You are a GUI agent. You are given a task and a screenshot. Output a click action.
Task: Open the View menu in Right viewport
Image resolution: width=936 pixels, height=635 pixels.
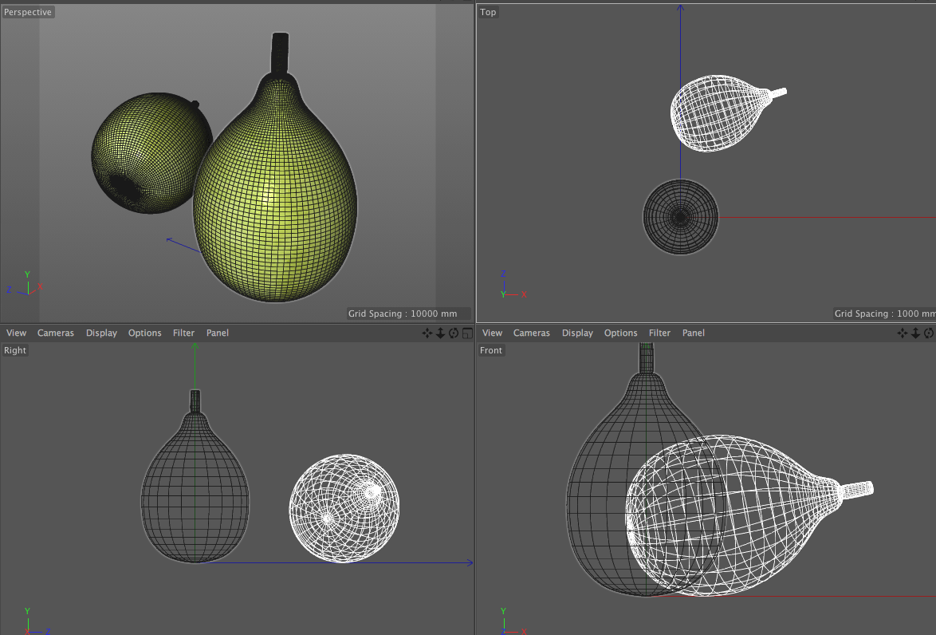pyautogui.click(x=16, y=333)
